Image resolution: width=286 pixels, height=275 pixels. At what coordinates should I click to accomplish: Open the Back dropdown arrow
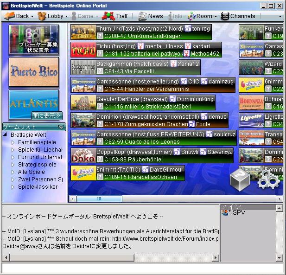coord(32,16)
